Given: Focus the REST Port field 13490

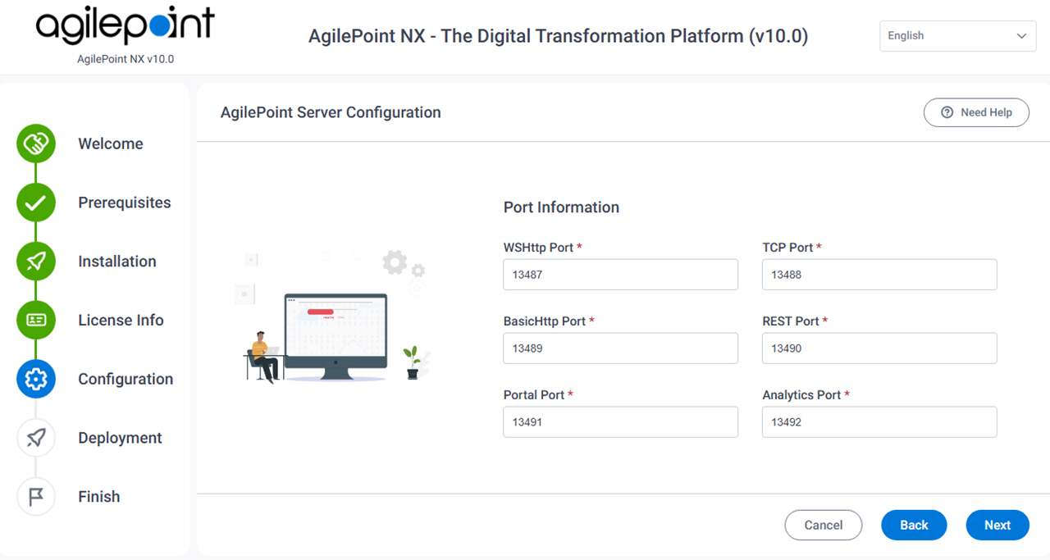Looking at the screenshot, I should coord(879,348).
